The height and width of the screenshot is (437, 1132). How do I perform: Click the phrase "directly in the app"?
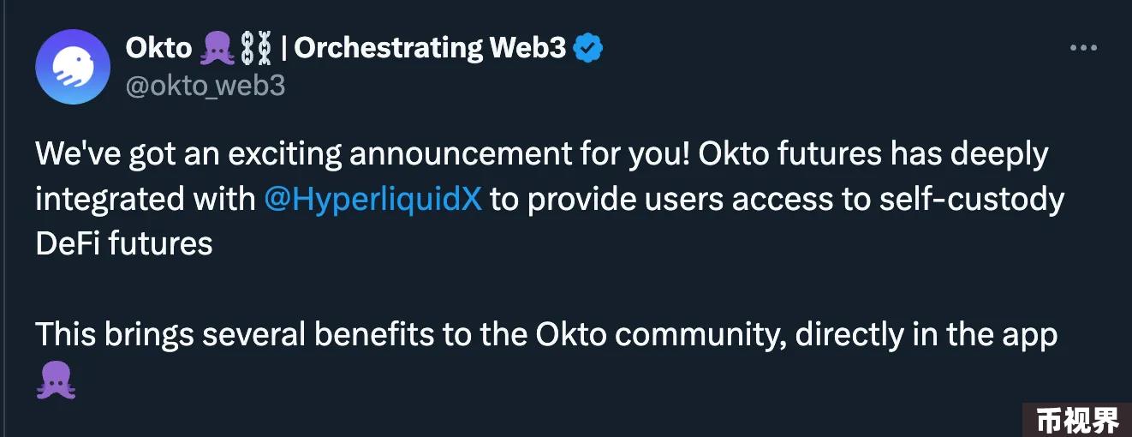pos(926,334)
